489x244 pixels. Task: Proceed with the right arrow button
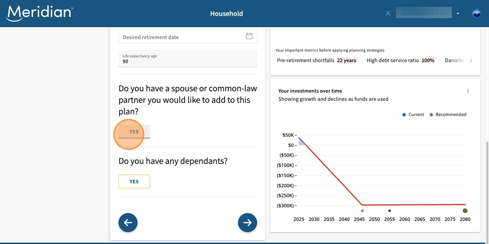(247, 223)
